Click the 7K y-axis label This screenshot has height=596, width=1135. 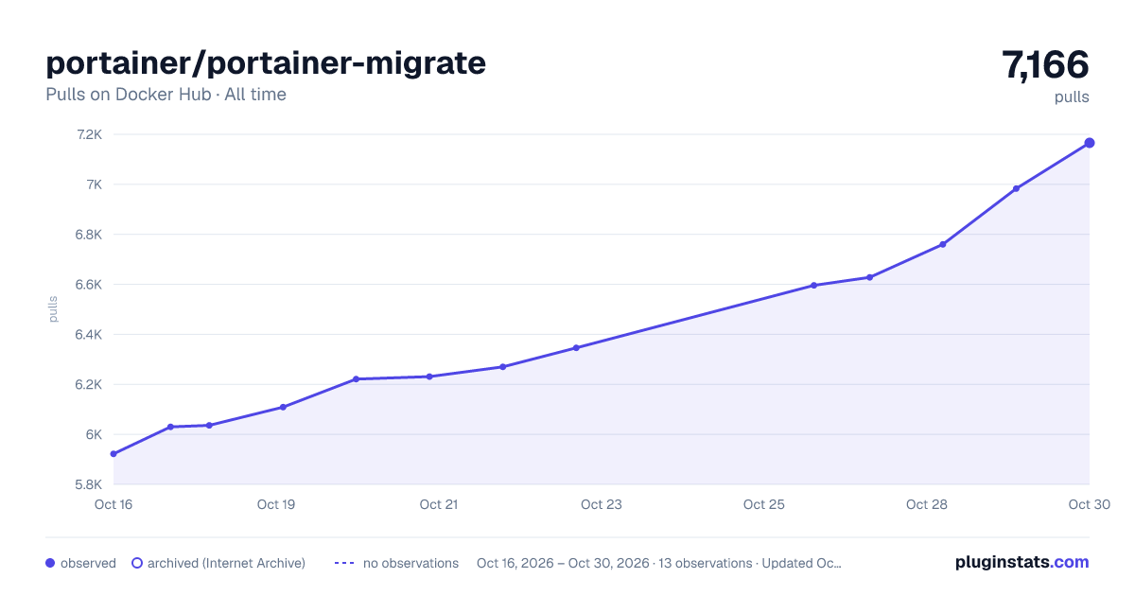pyautogui.click(x=94, y=184)
